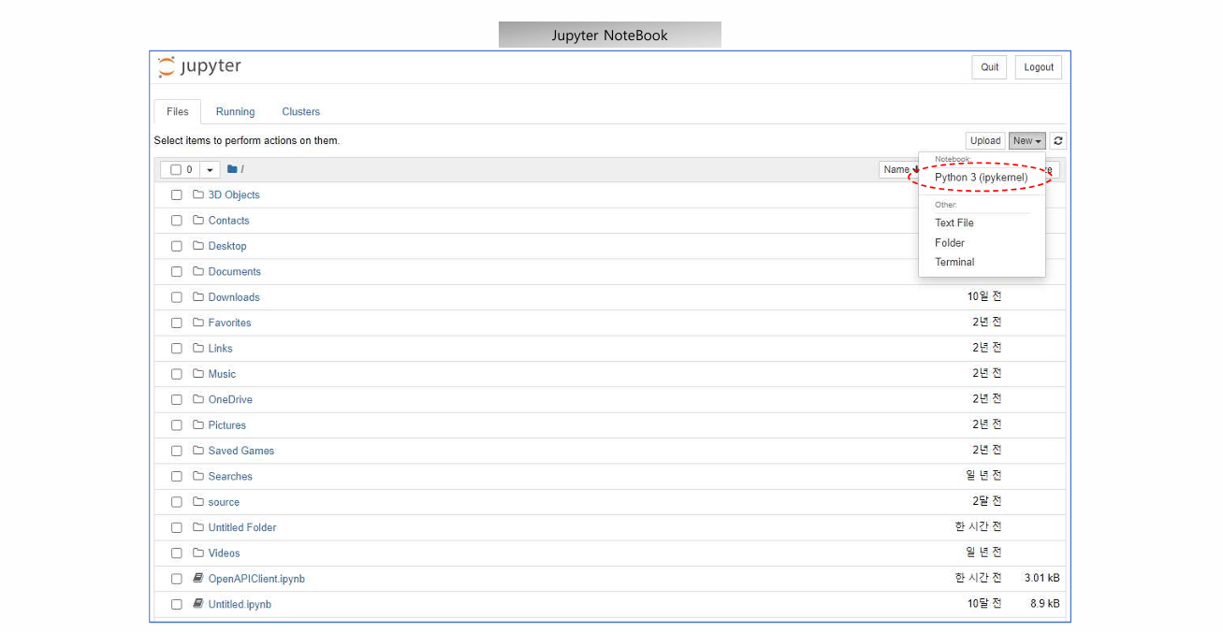
Task: Switch to the Running tab
Action: tap(235, 111)
